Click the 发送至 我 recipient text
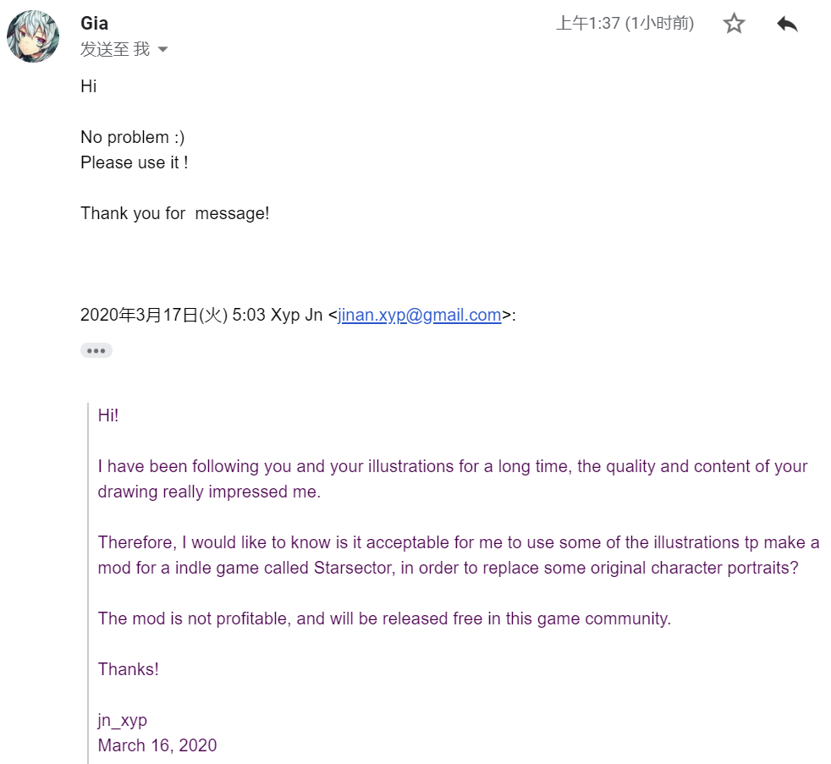The image size is (831, 764). pos(115,50)
